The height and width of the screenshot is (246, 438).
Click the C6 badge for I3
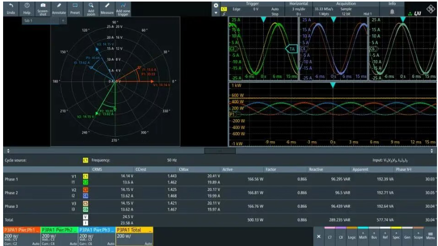86,209
